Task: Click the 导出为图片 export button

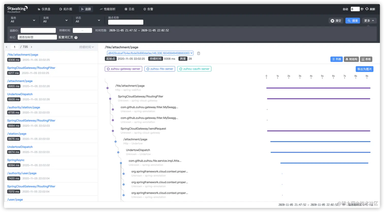Action: pos(364,69)
